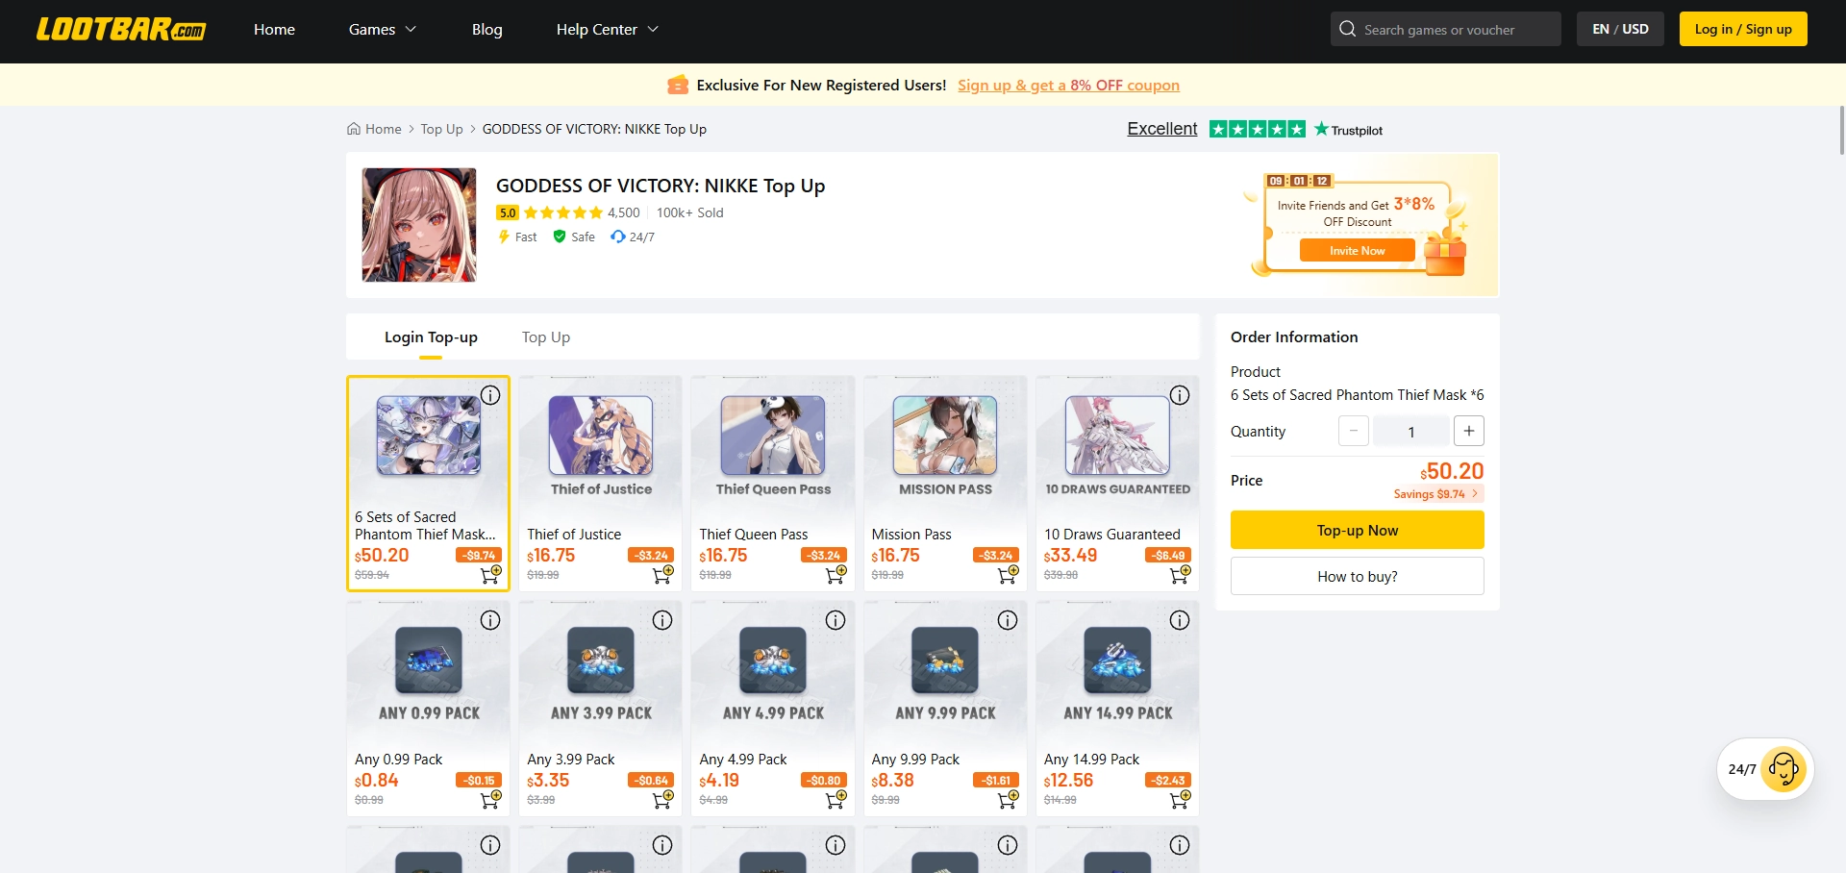Click the Log in / Sign up button
The width and height of the screenshot is (1846, 873).
[1743, 29]
